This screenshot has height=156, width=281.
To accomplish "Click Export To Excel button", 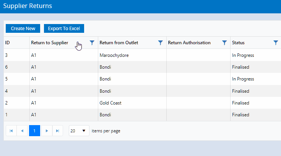I will point(64,28).
